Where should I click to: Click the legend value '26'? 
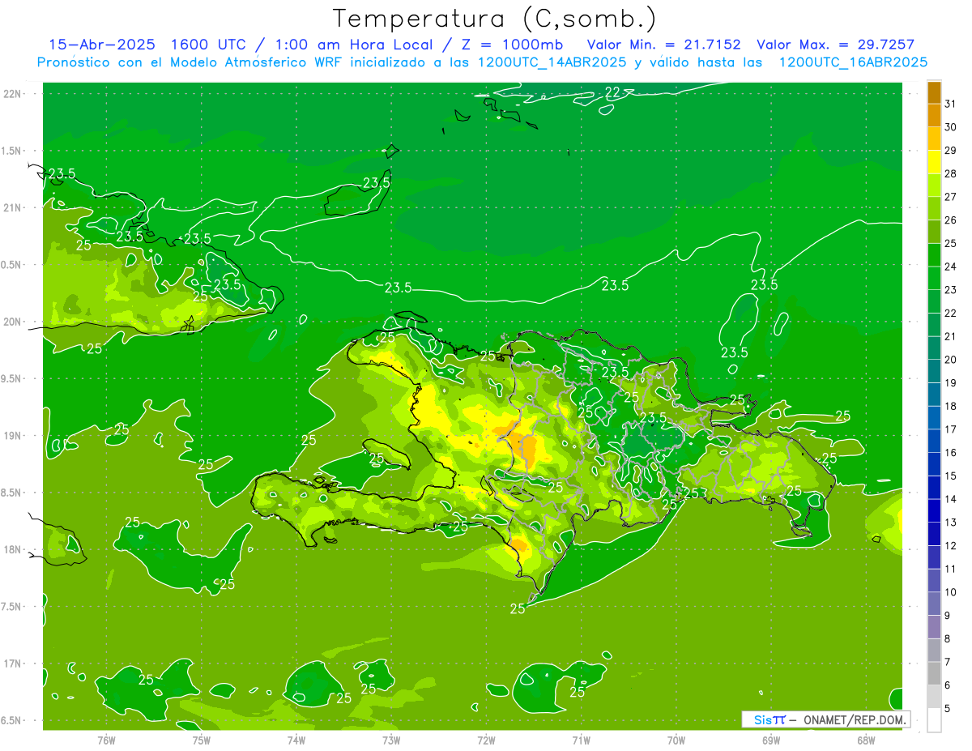pyautogui.click(x=951, y=220)
